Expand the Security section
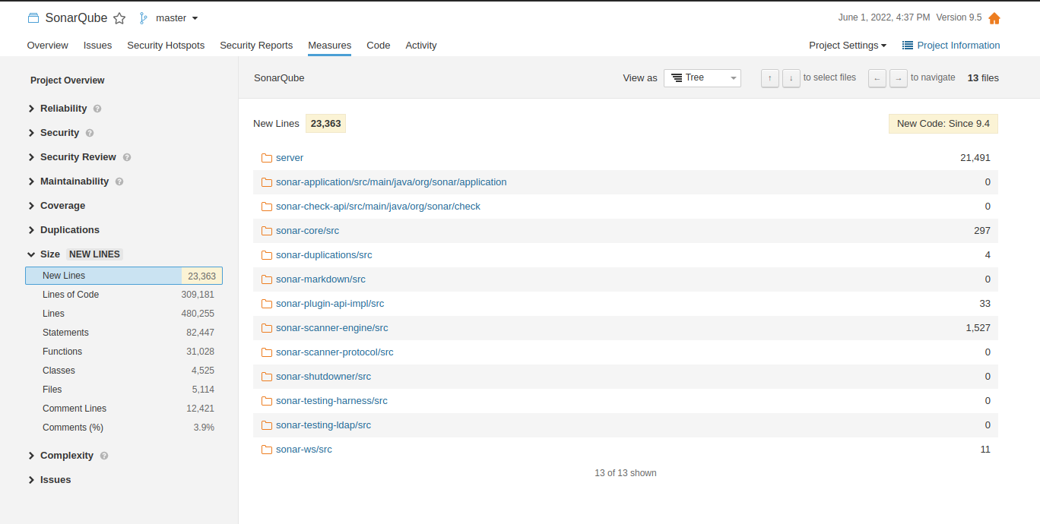This screenshot has width=1040, height=524. pos(54,133)
